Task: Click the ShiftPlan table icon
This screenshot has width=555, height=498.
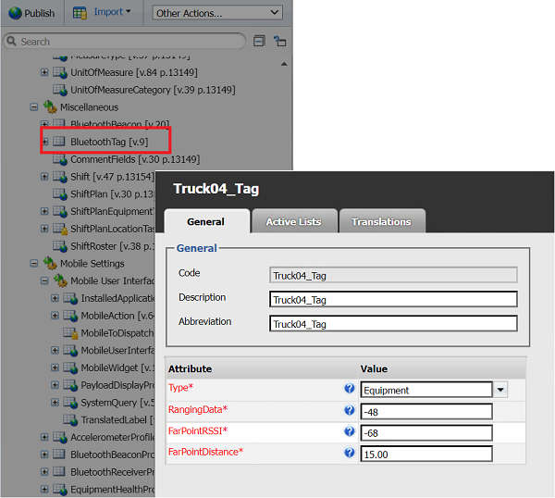Action: [x=60, y=193]
